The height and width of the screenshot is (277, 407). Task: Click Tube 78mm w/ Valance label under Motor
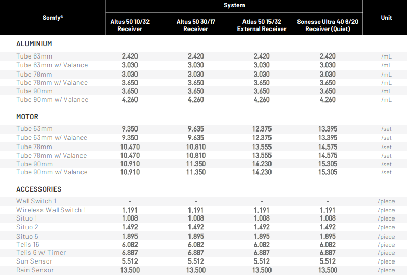[51, 155]
